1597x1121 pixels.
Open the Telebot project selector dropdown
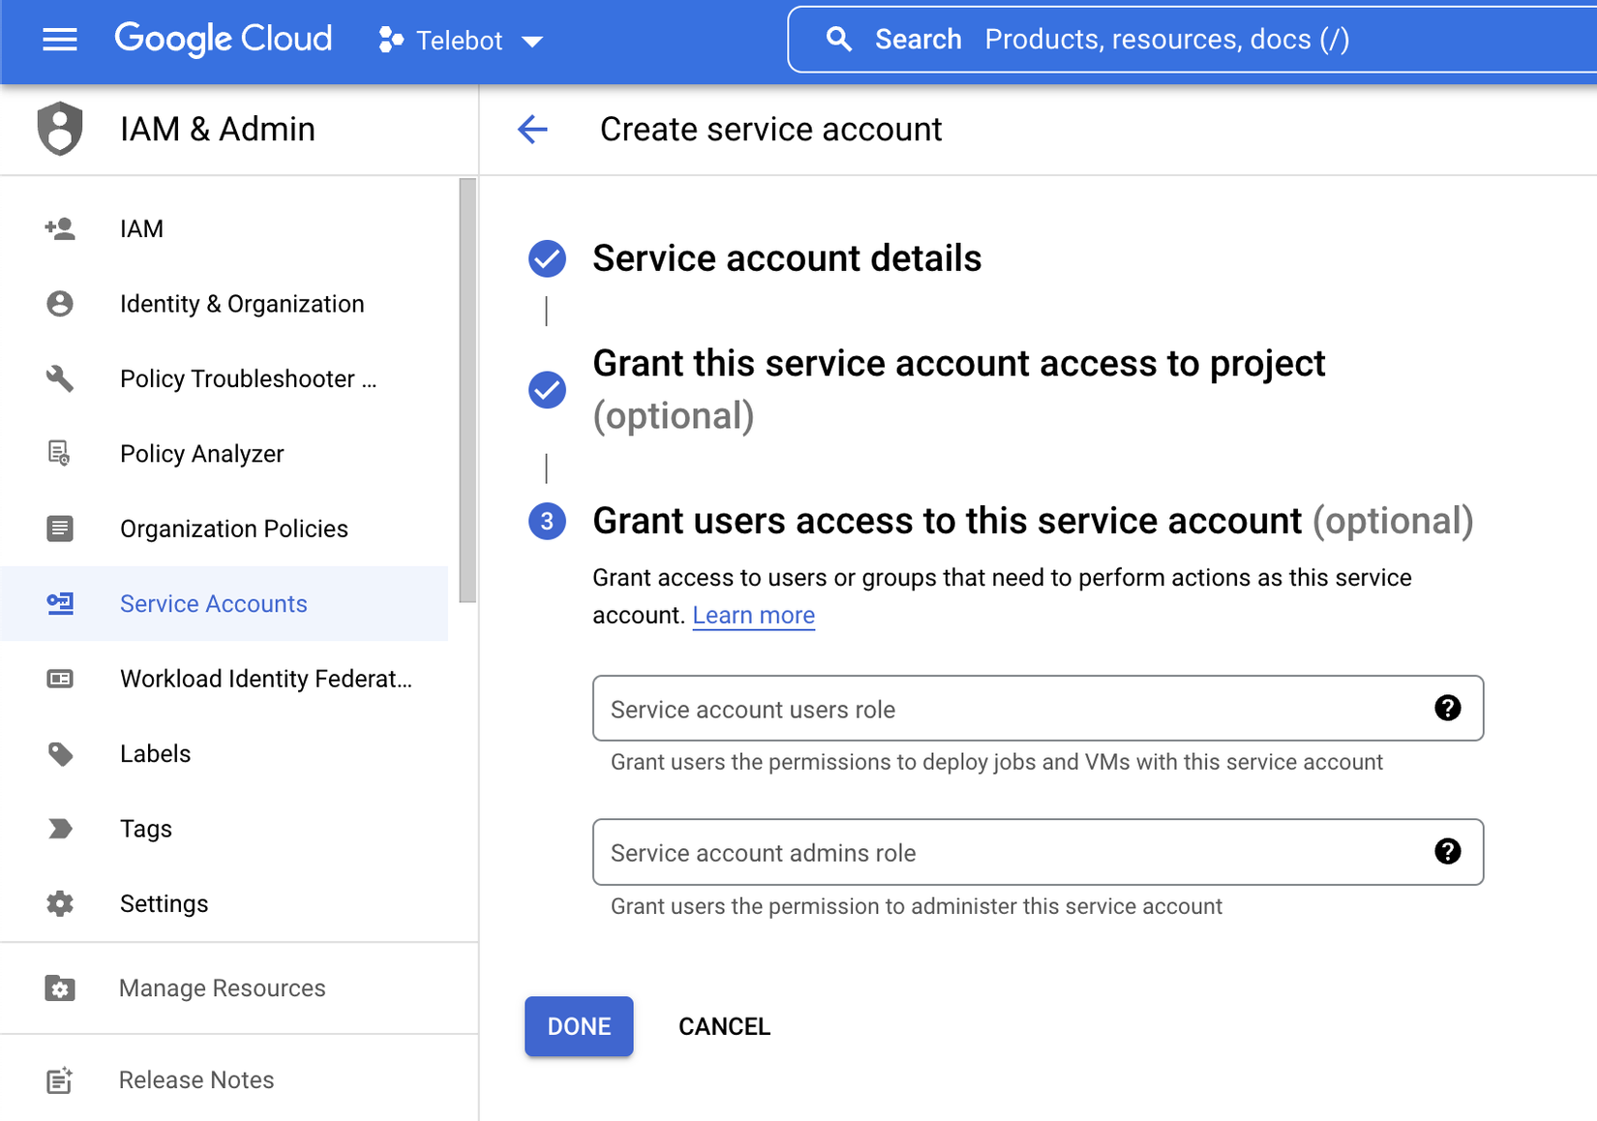(x=461, y=41)
